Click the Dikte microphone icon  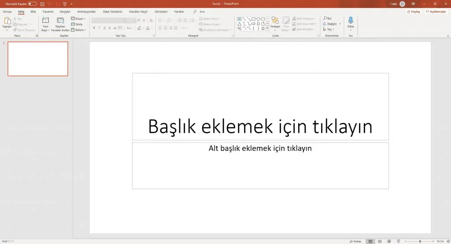[x=351, y=20]
